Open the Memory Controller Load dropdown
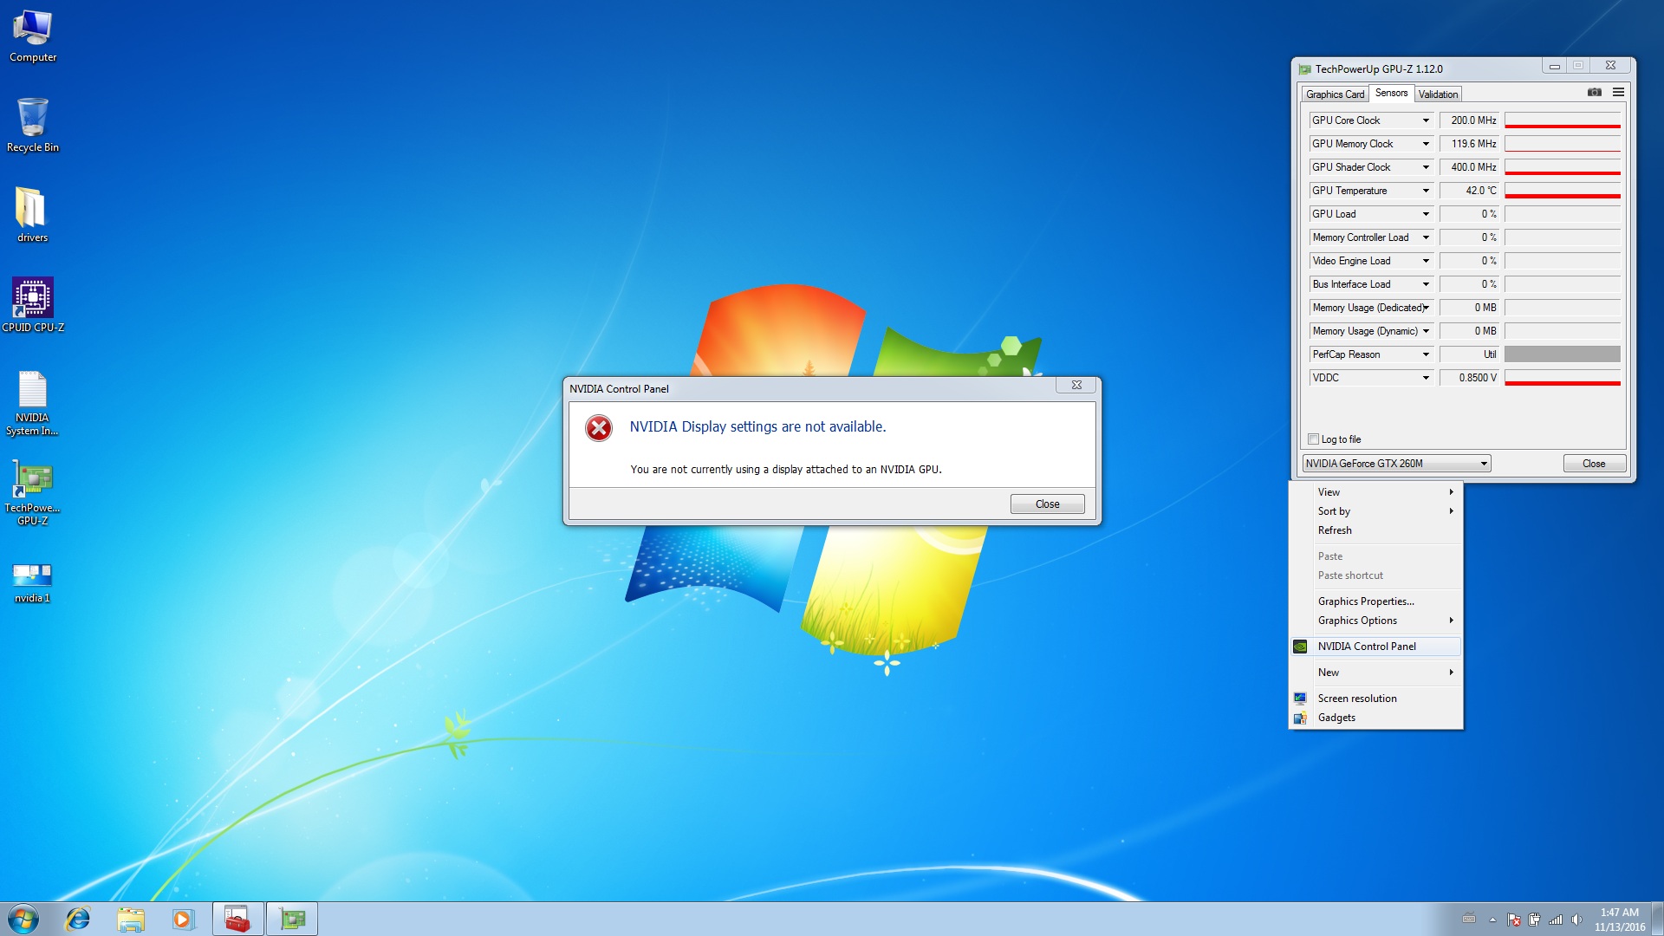The width and height of the screenshot is (1664, 936). pyautogui.click(x=1426, y=237)
